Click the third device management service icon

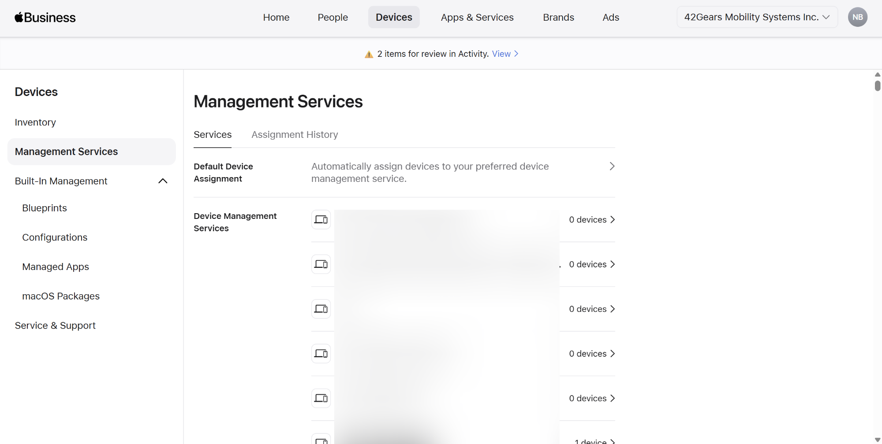click(x=321, y=309)
